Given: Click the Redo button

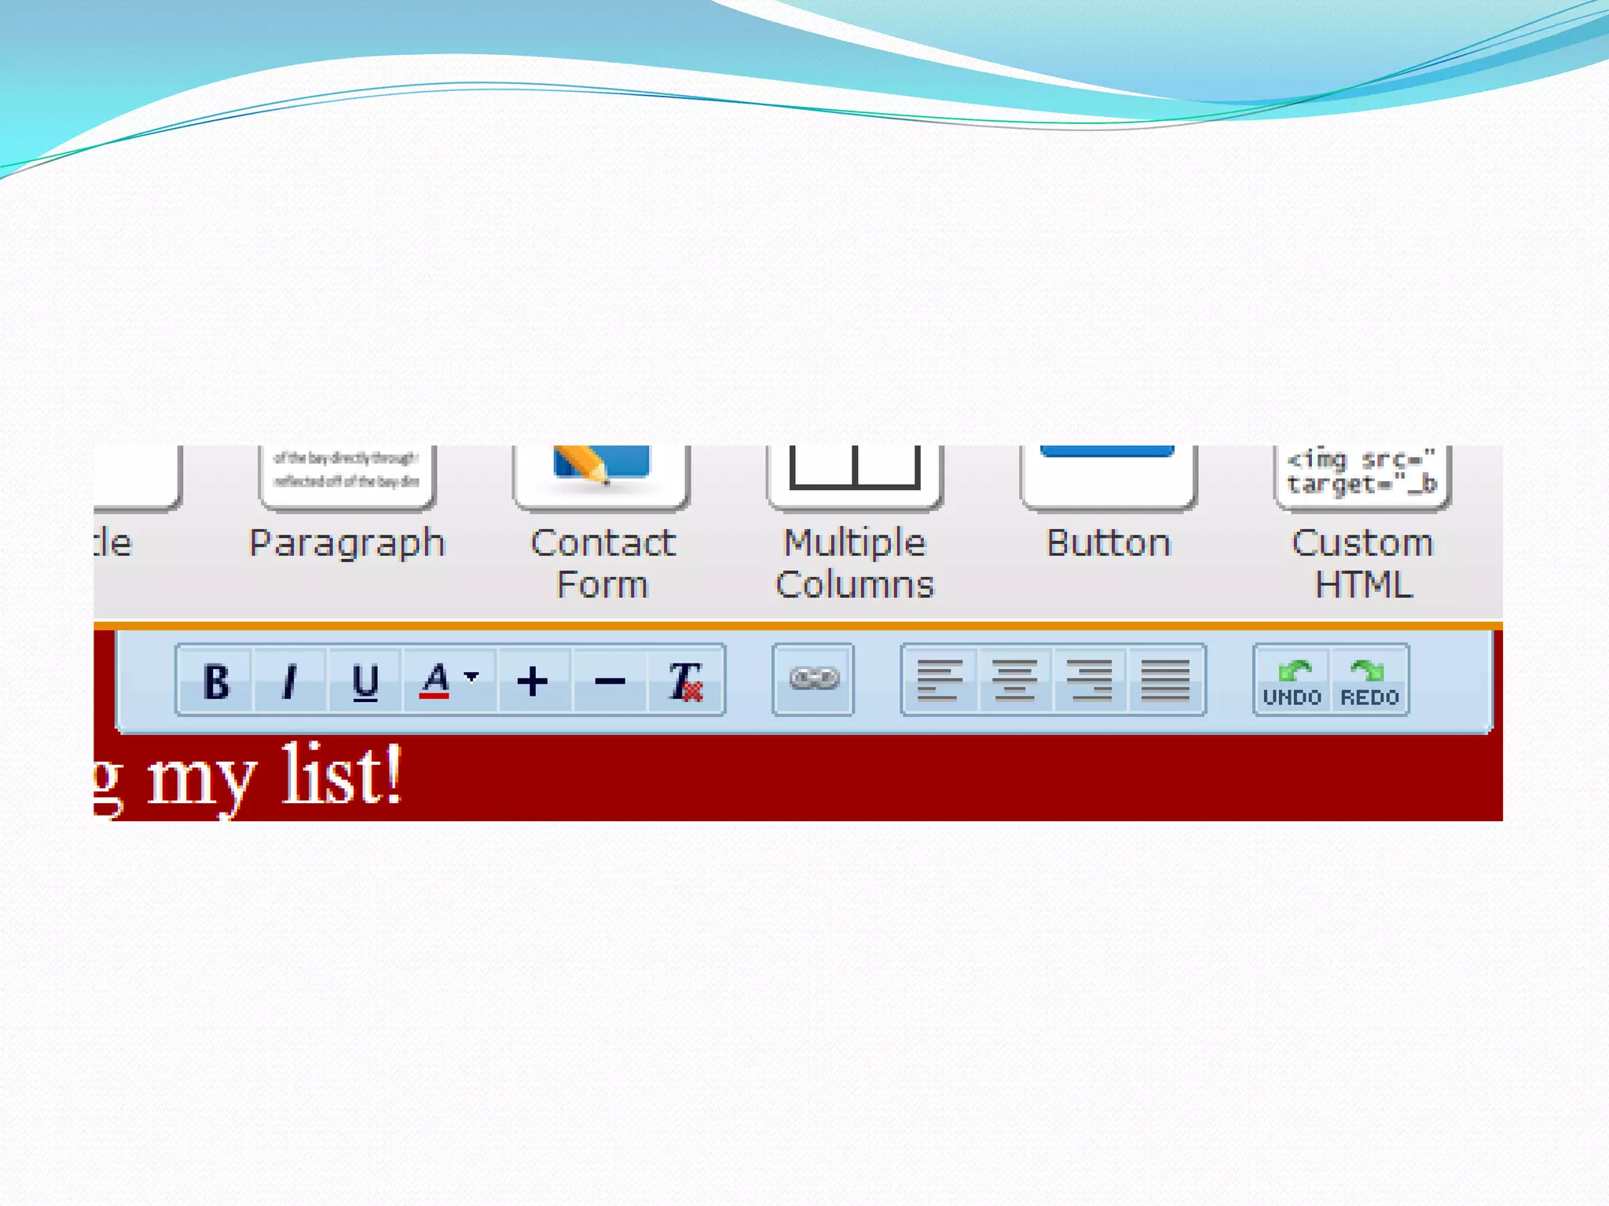Looking at the screenshot, I should 1369,681.
